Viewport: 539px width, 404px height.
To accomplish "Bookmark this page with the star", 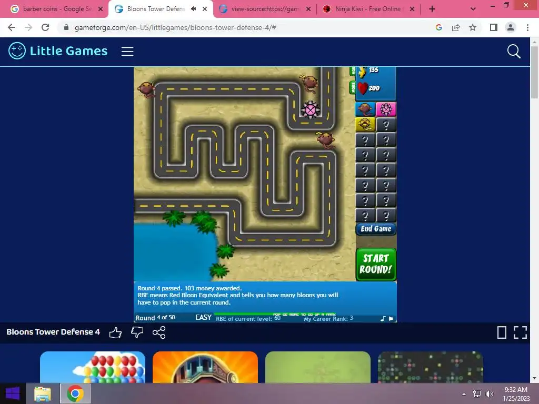I will point(473,27).
